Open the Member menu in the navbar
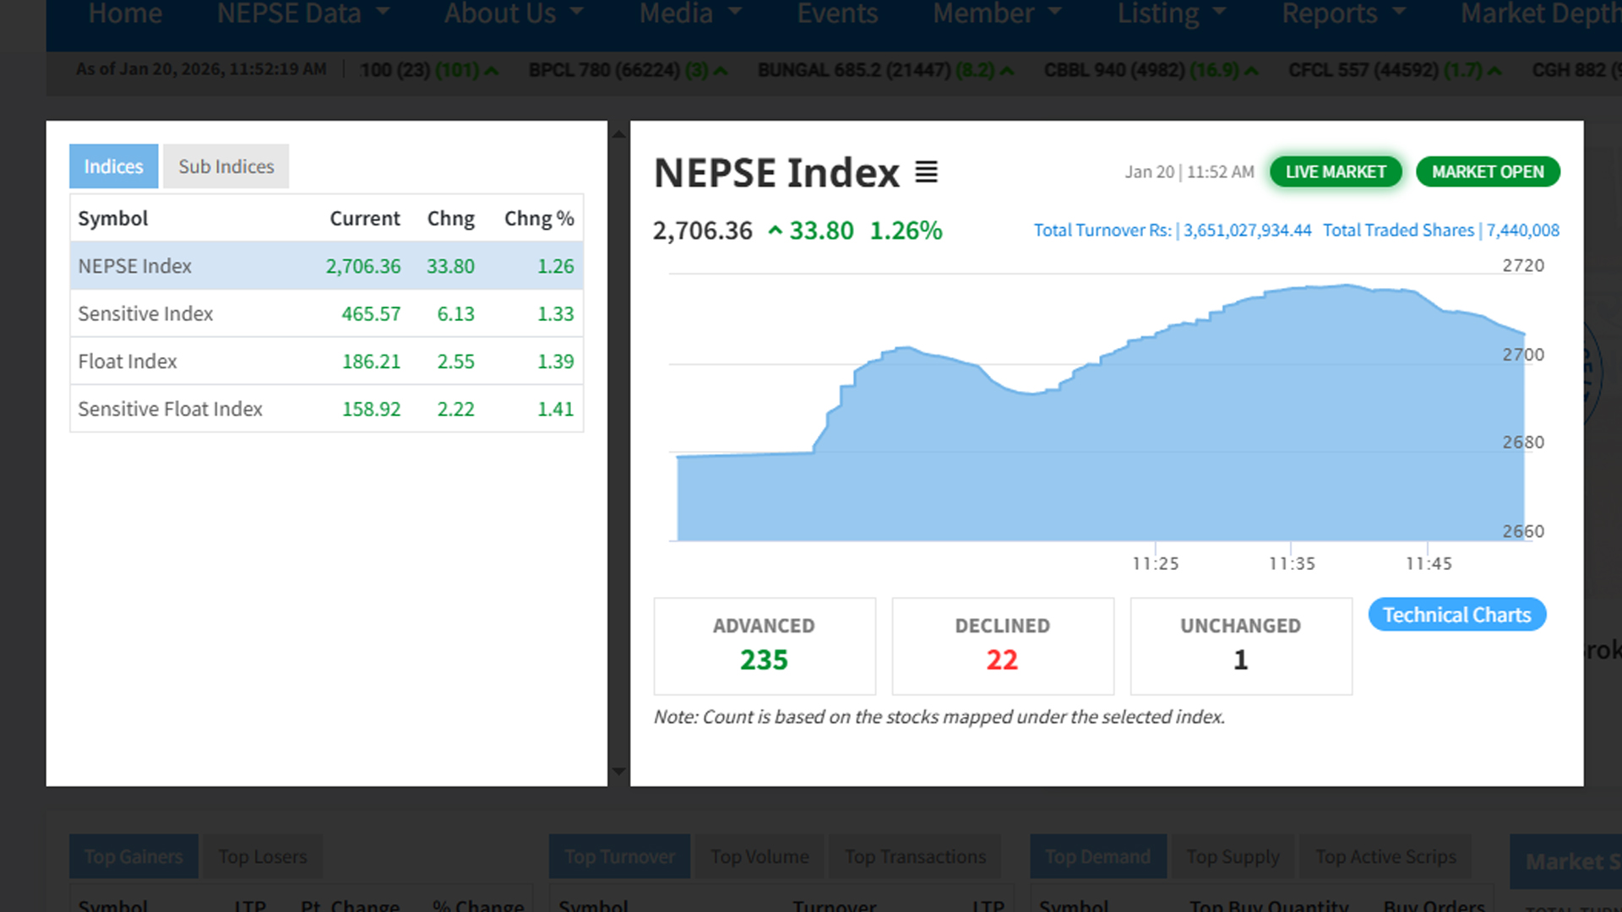Image resolution: width=1622 pixels, height=912 pixels. click(x=997, y=14)
